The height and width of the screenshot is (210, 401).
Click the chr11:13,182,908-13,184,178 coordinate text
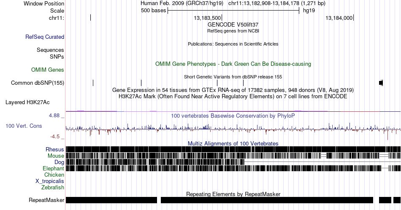277,3
